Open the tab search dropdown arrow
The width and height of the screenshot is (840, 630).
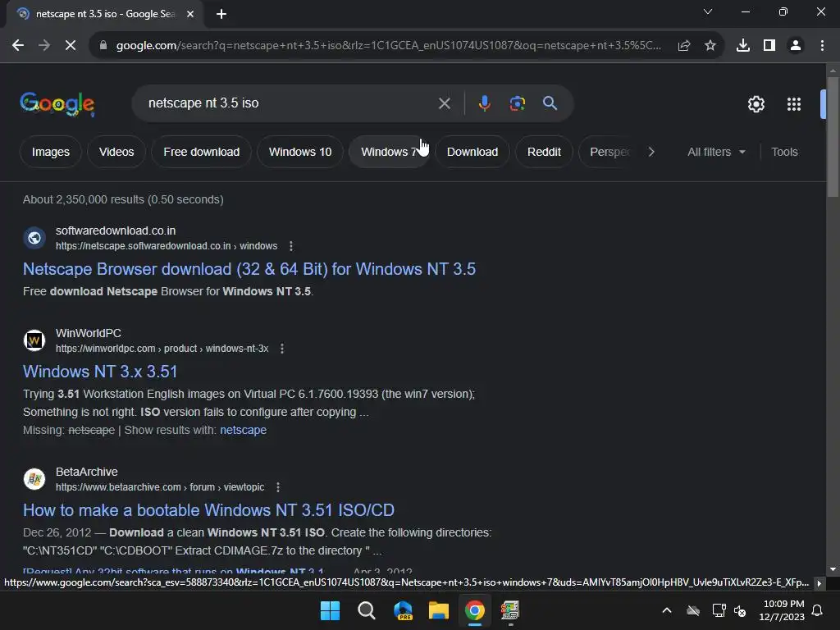coord(708,11)
